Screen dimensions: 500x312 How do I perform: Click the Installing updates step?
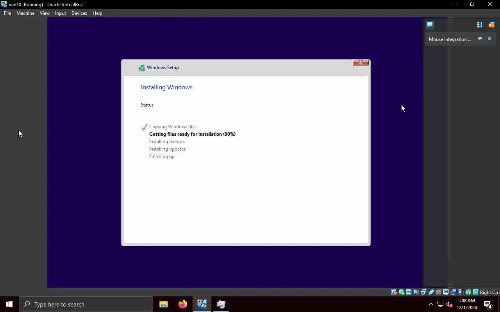coord(167,149)
